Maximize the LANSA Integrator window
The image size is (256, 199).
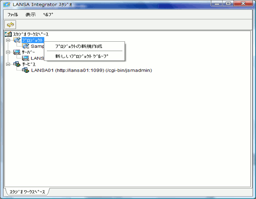coord(228,3)
